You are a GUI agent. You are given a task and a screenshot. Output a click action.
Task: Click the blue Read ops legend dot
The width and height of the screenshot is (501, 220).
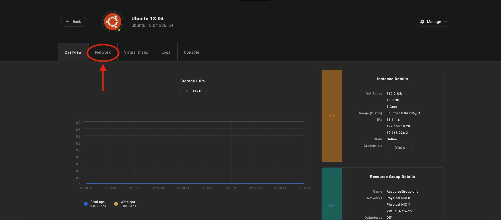(x=86, y=204)
